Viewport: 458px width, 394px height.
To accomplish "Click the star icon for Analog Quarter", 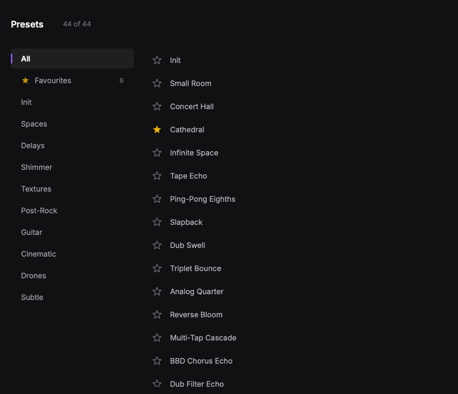I will [x=157, y=291].
